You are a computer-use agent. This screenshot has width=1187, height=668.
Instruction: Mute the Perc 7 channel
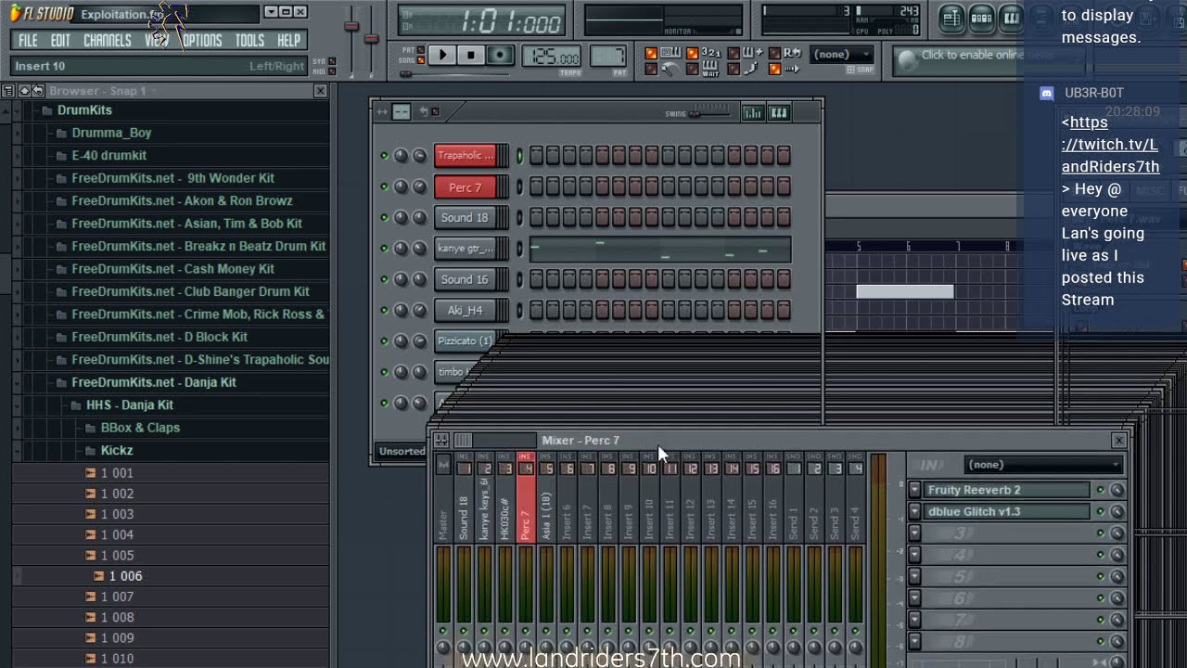[x=384, y=186]
